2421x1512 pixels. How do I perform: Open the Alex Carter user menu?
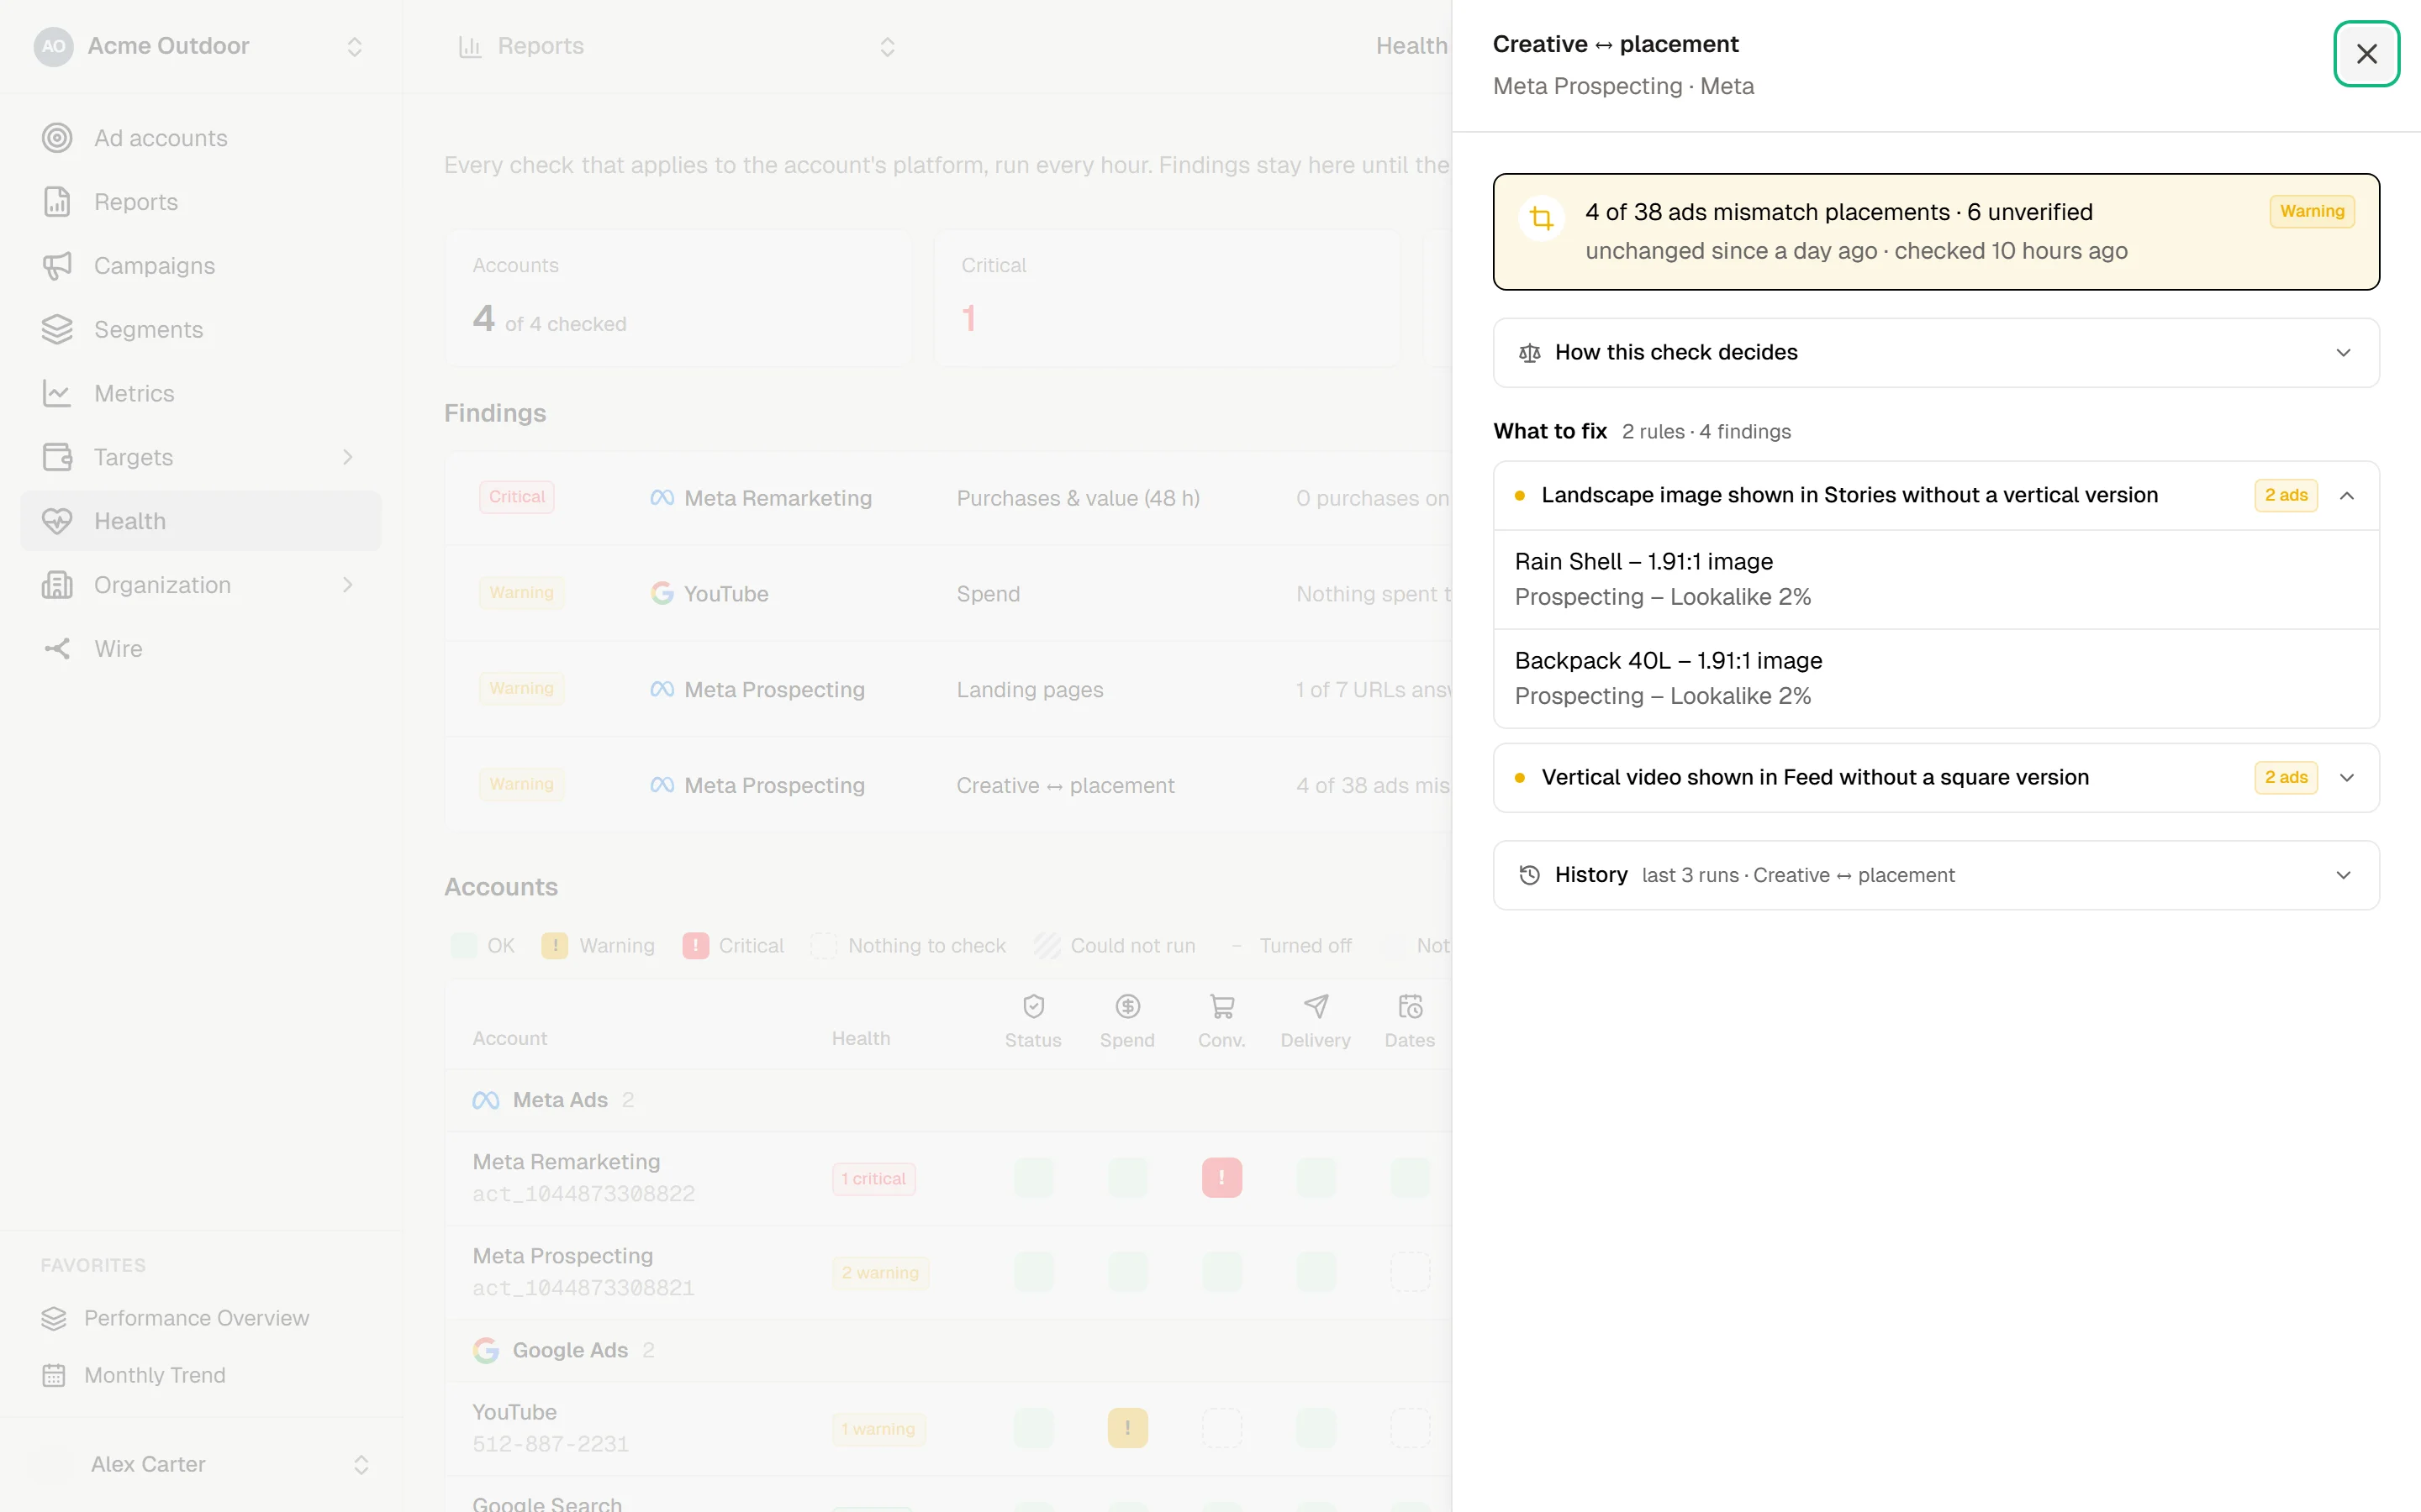[x=200, y=1464]
